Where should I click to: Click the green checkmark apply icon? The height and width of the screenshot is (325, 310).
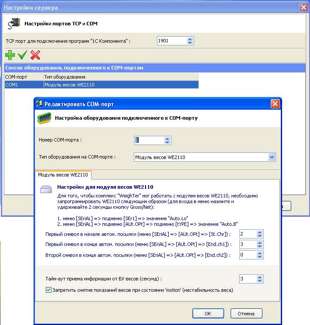click(x=22, y=55)
